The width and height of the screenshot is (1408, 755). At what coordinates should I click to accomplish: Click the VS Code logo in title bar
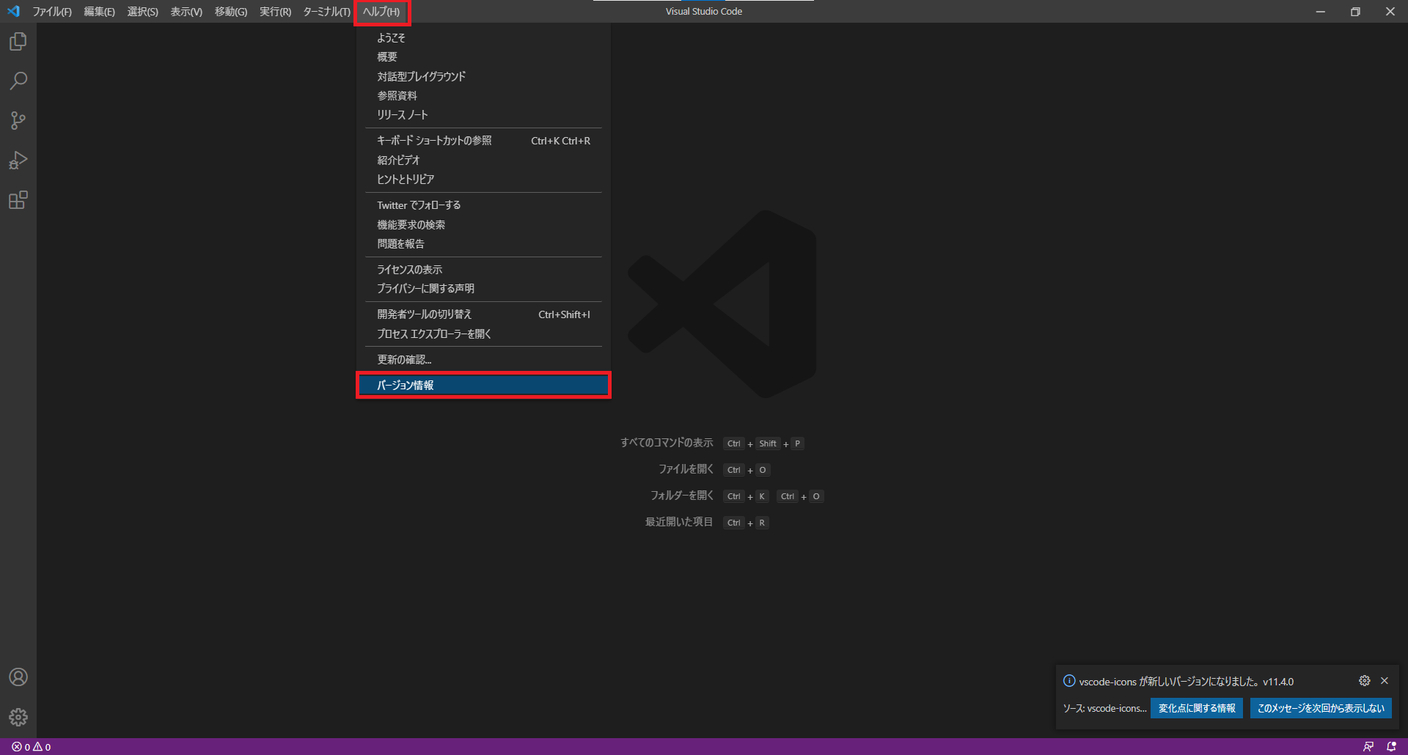click(x=13, y=11)
